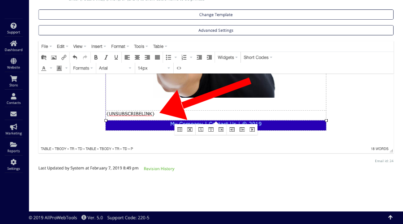403x224 pixels.
Task: Click the insert link icon
Action: click(64, 57)
